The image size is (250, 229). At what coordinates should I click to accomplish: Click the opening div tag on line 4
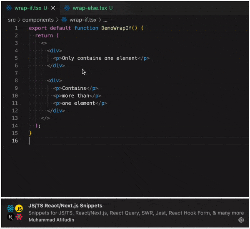[x=54, y=51]
